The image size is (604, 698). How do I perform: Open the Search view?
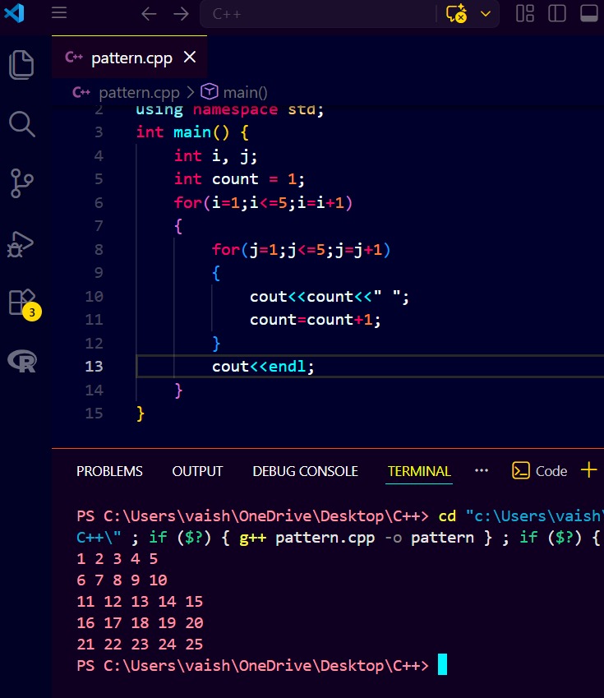21,124
